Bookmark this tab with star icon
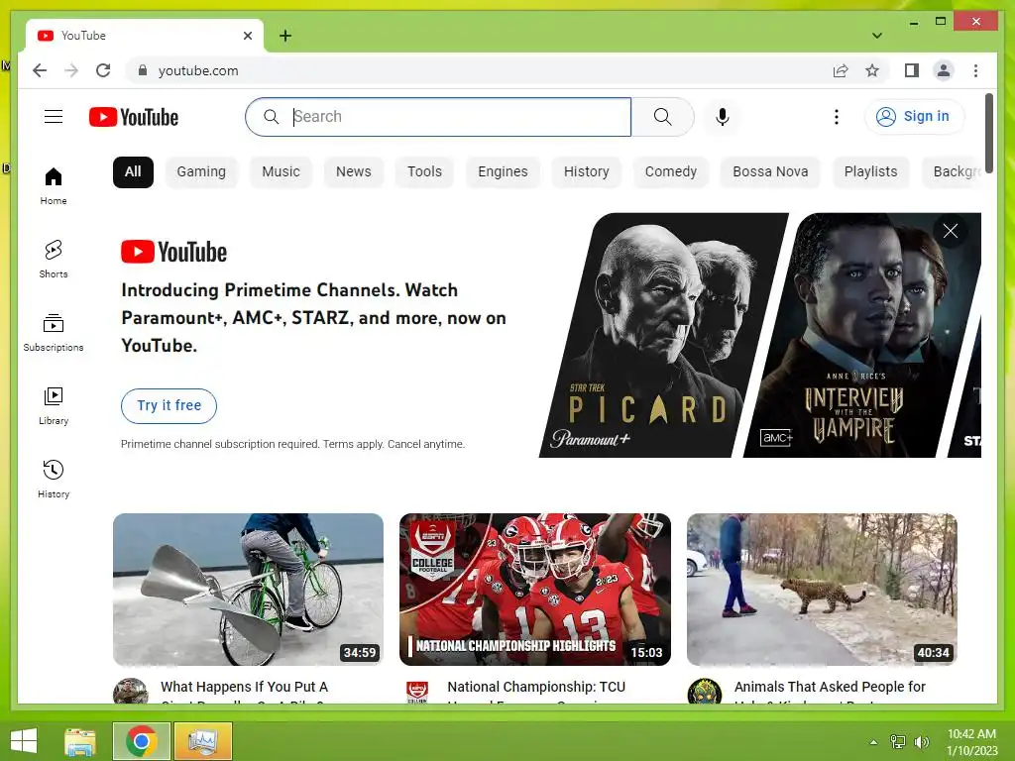The width and height of the screenshot is (1015, 761). pos(872,70)
